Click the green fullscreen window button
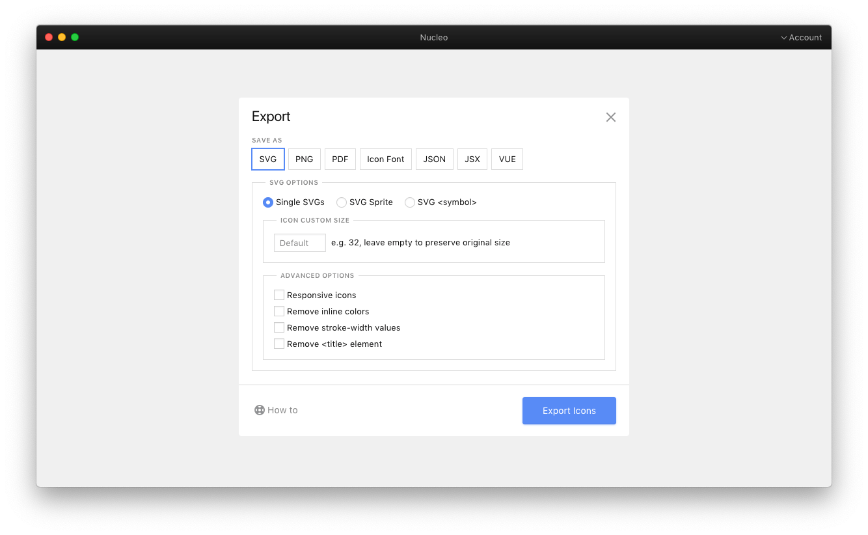This screenshot has width=868, height=535. tap(75, 37)
